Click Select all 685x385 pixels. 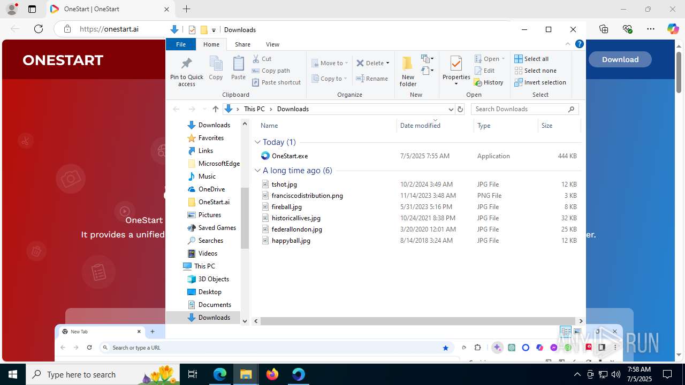(x=531, y=59)
